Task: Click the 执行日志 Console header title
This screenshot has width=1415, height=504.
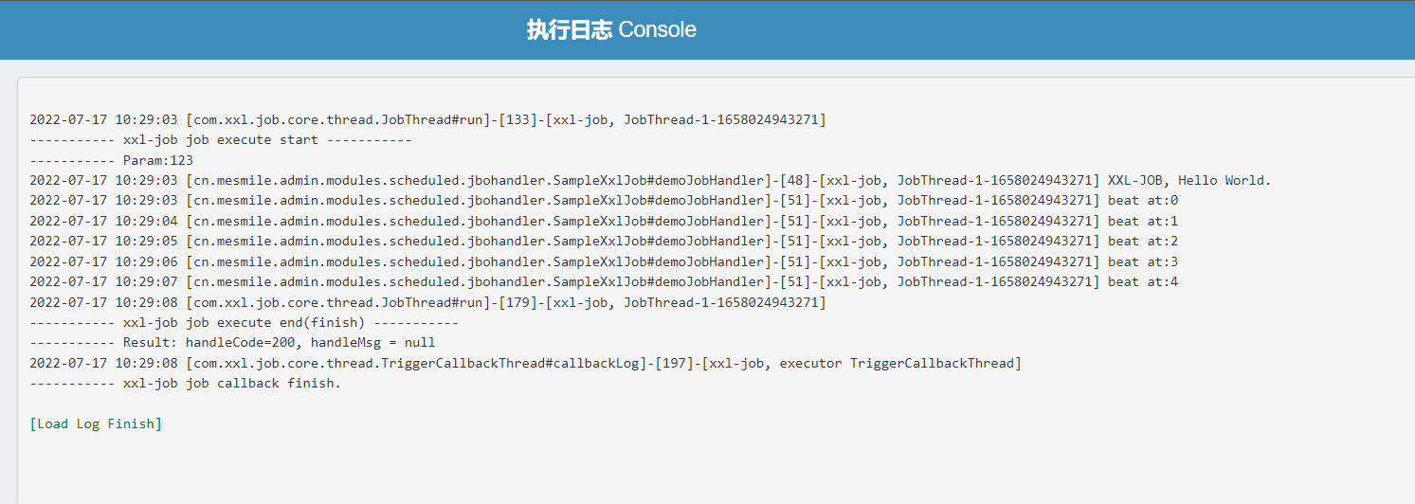Action: coord(611,29)
